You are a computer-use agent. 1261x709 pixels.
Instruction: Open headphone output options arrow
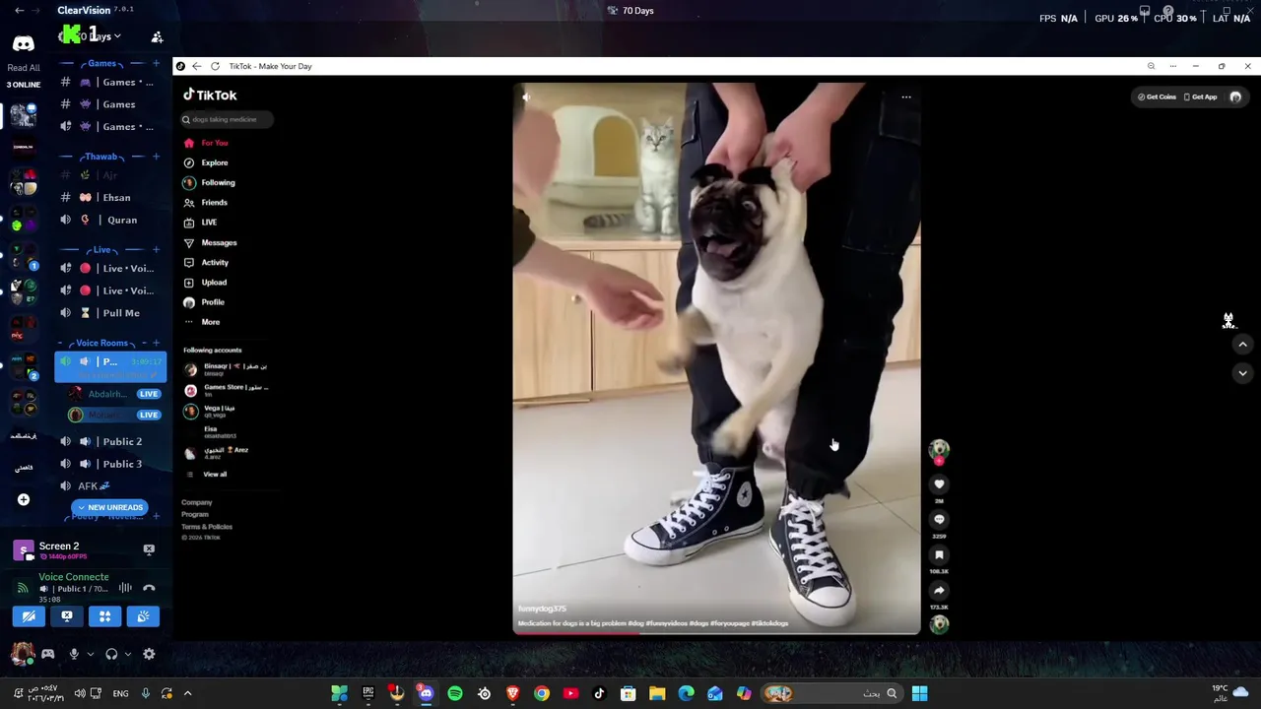coord(128,654)
